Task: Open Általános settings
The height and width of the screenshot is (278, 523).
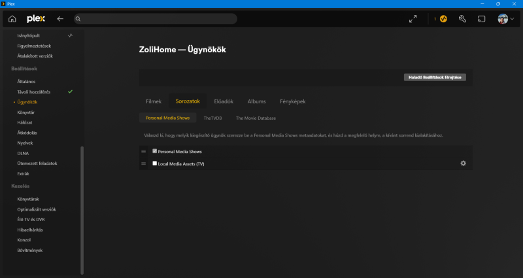Action: (26, 81)
